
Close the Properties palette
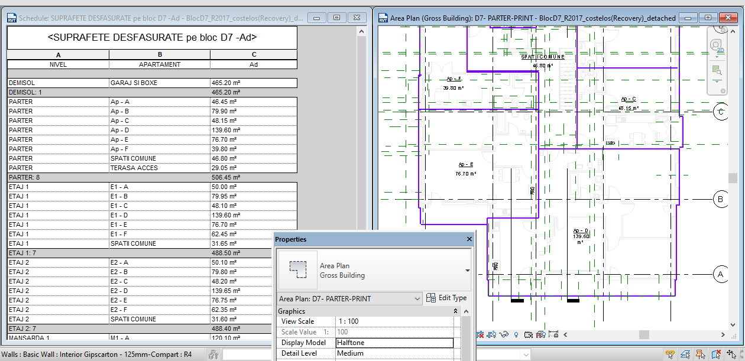tap(469, 239)
